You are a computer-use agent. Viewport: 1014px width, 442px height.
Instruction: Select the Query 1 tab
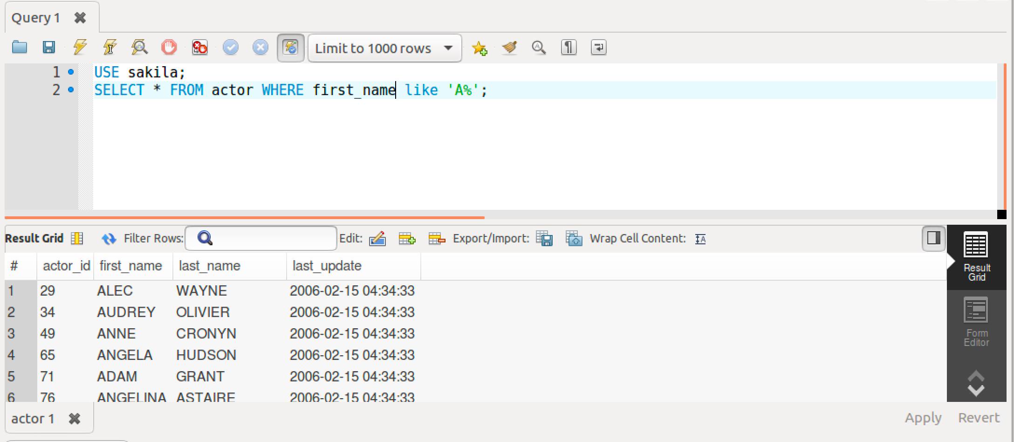tap(35, 17)
